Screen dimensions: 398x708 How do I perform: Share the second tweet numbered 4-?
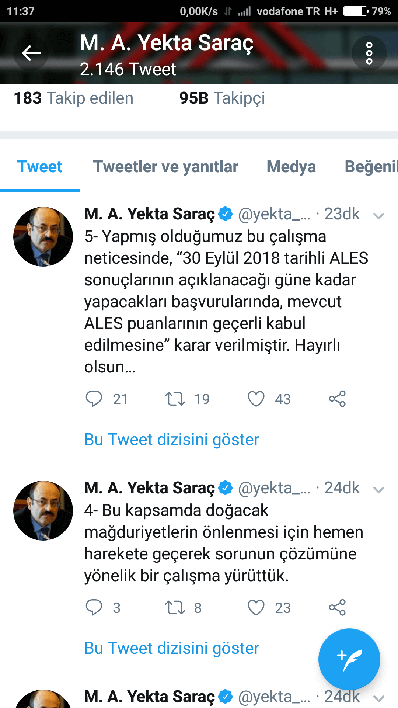tap(337, 607)
